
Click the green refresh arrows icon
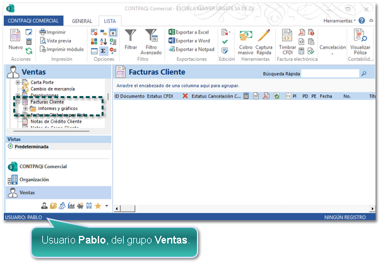click(x=29, y=51)
